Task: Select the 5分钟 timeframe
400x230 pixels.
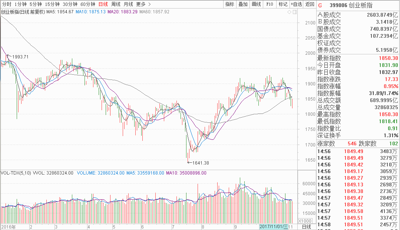Action: pyautogui.click(x=36, y=4)
